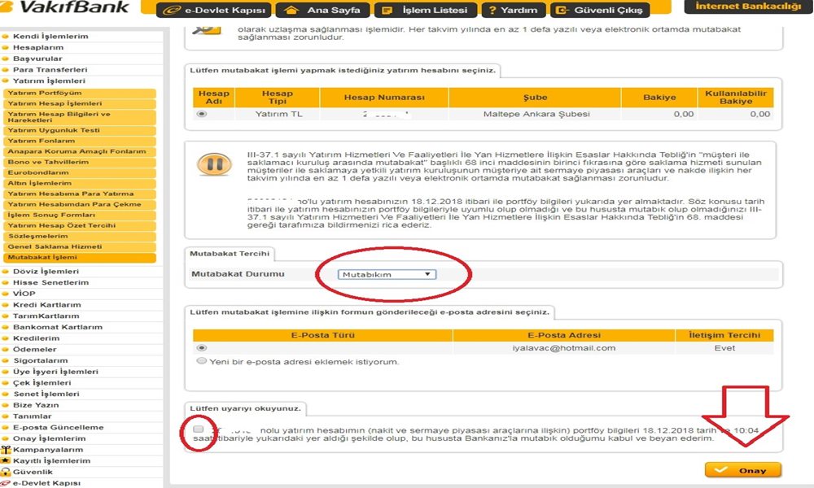814x488 pixels.
Task: Click the house icon on Ana Sayfa
Action: point(291,10)
